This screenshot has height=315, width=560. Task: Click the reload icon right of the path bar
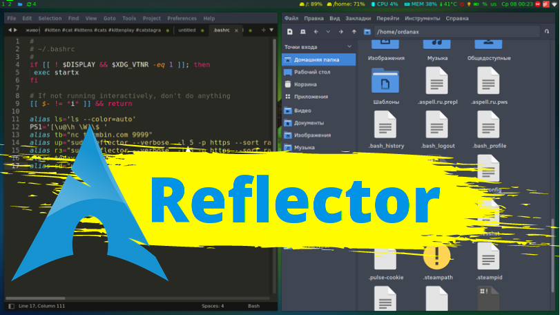point(547,32)
